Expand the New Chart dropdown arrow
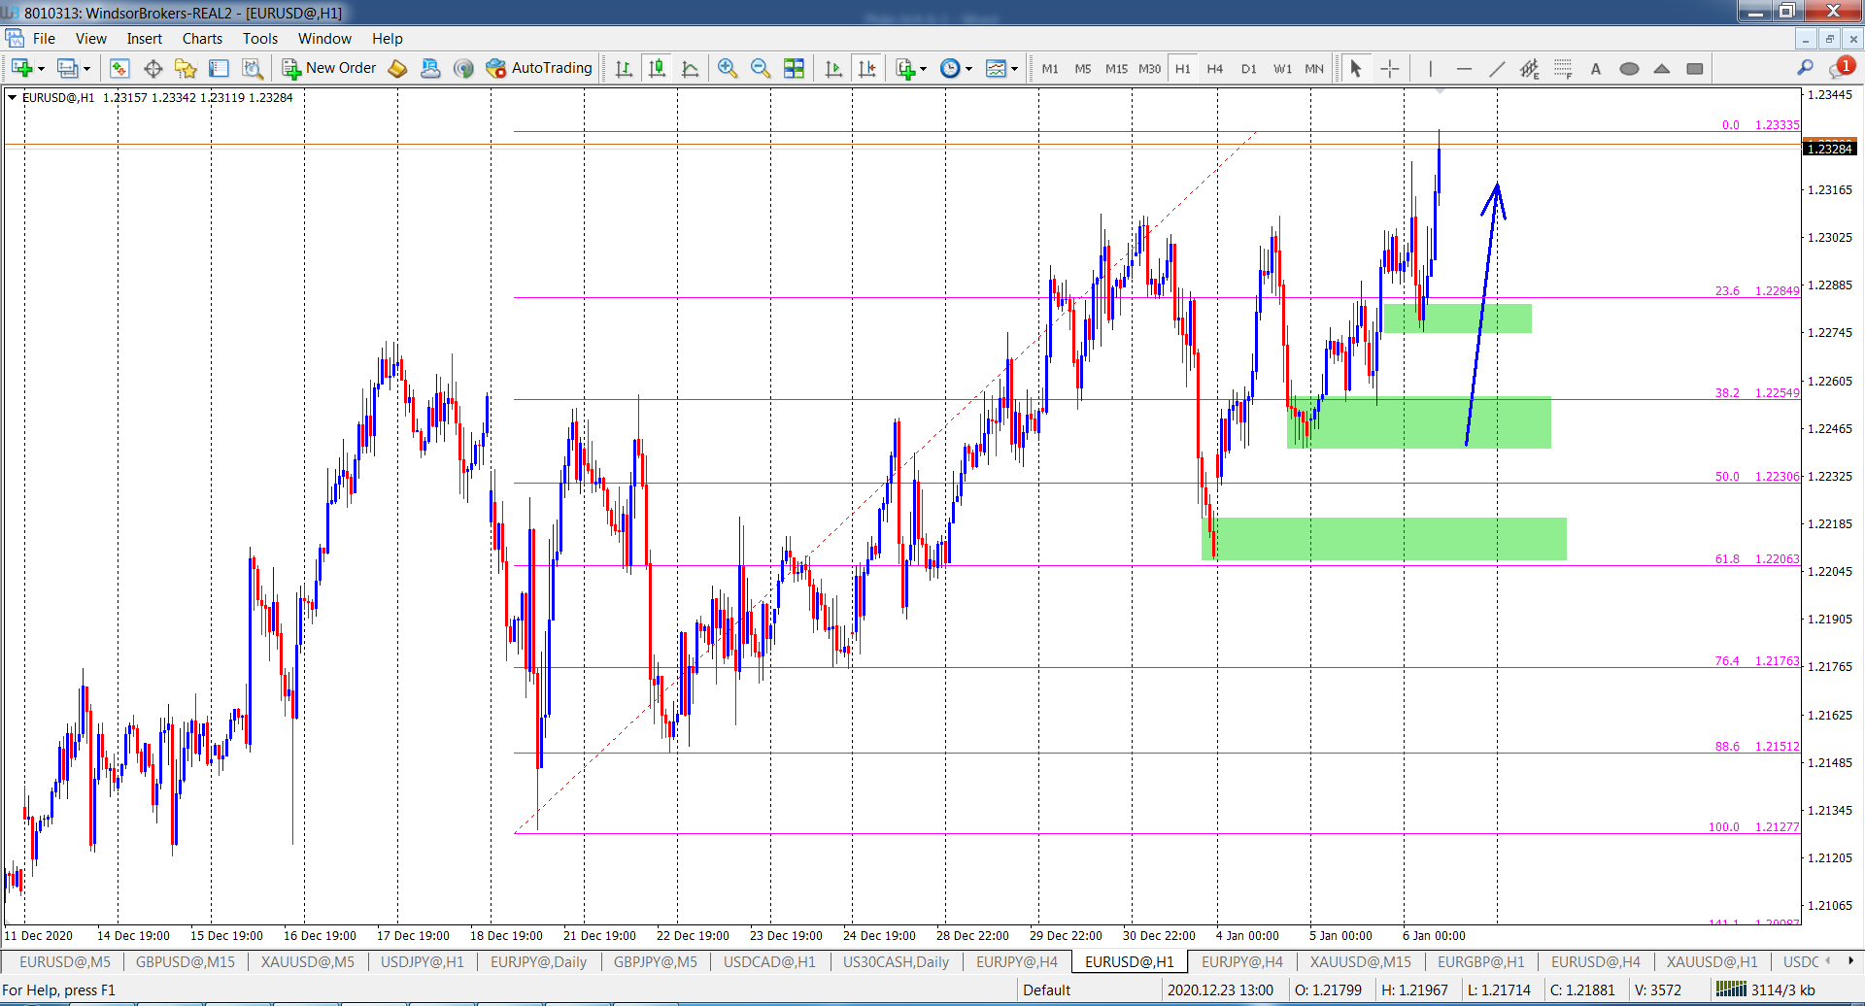The image size is (1865, 1006). pyautogui.click(x=41, y=69)
